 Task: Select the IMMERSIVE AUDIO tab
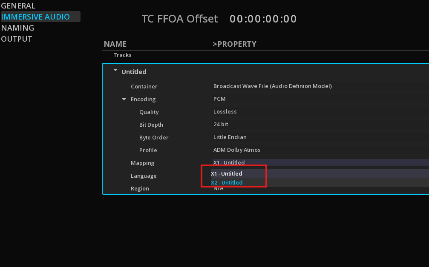(35, 17)
